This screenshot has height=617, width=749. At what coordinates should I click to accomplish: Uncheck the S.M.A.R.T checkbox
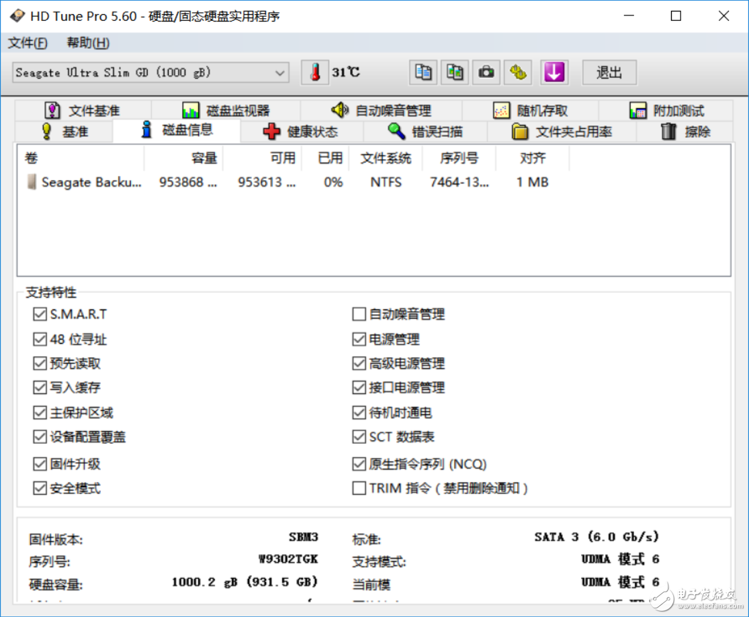[40, 314]
